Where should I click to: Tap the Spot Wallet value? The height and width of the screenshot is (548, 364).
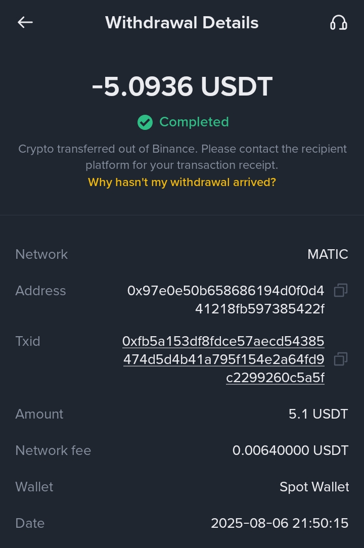[314, 487]
